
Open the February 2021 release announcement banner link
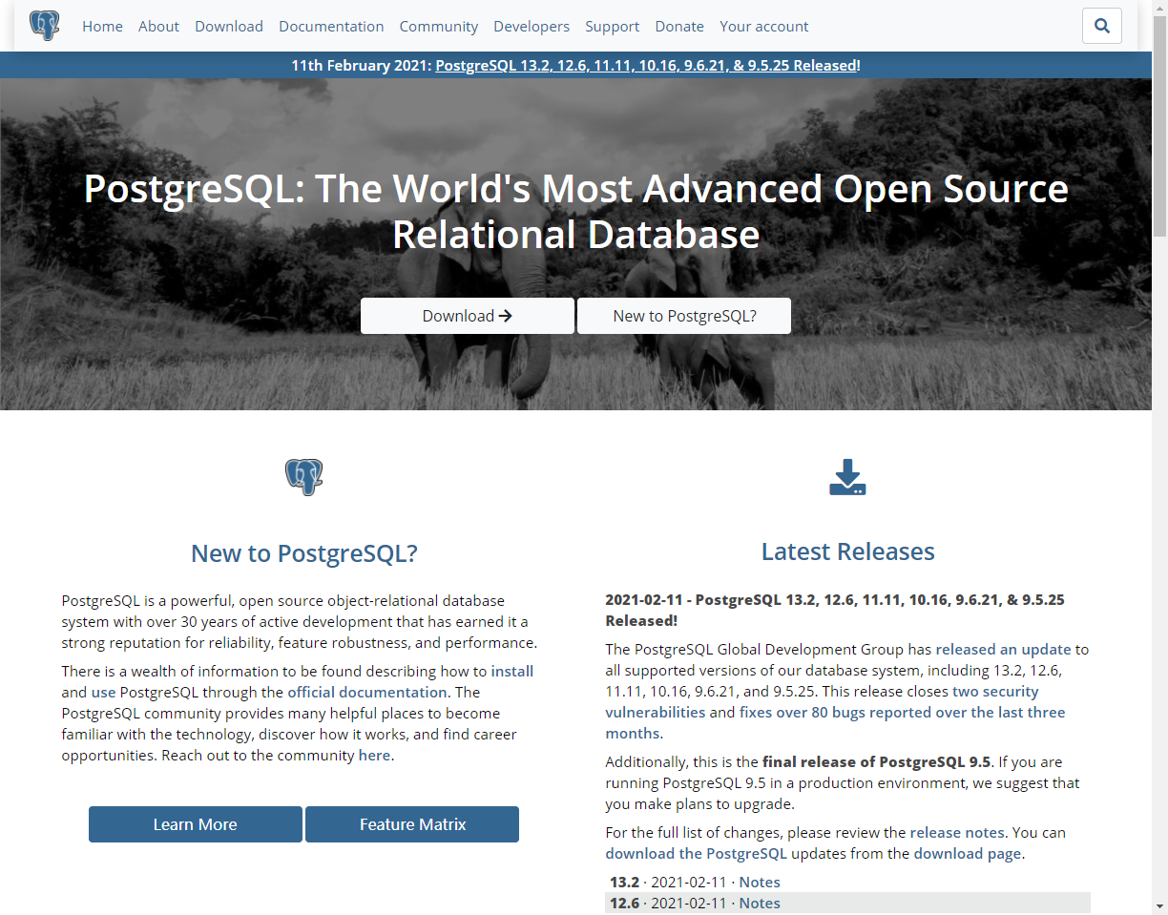tap(647, 65)
